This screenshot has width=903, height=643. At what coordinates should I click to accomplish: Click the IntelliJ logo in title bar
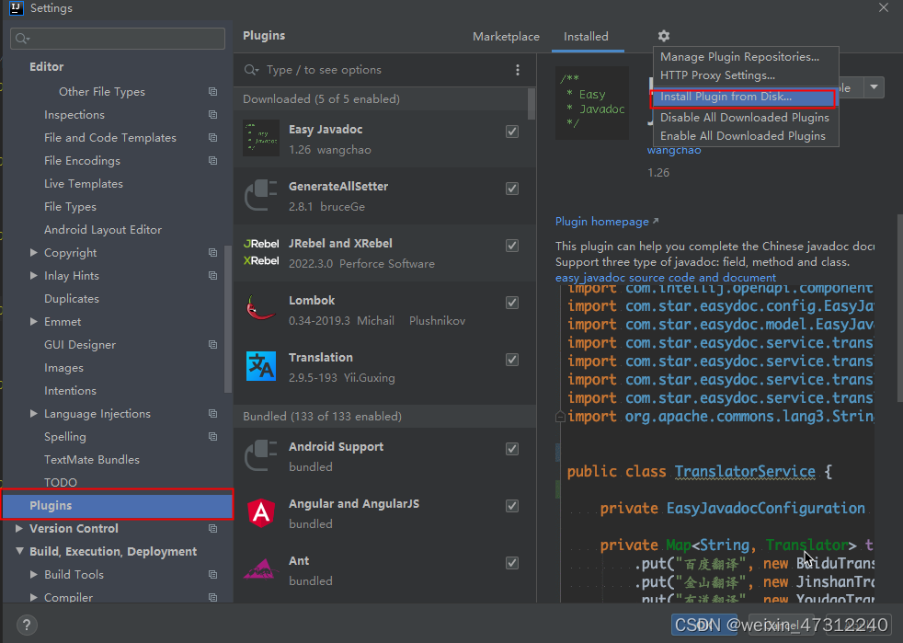17,8
